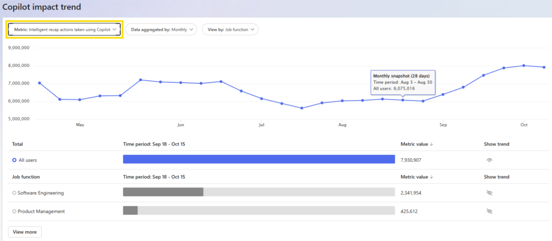Open the View by Job function dropdown
Image resolution: width=552 pixels, height=241 pixels.
point(230,29)
